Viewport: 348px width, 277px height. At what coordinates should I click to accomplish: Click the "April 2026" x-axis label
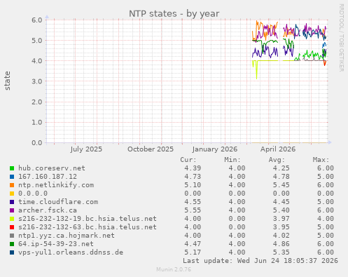278,149
